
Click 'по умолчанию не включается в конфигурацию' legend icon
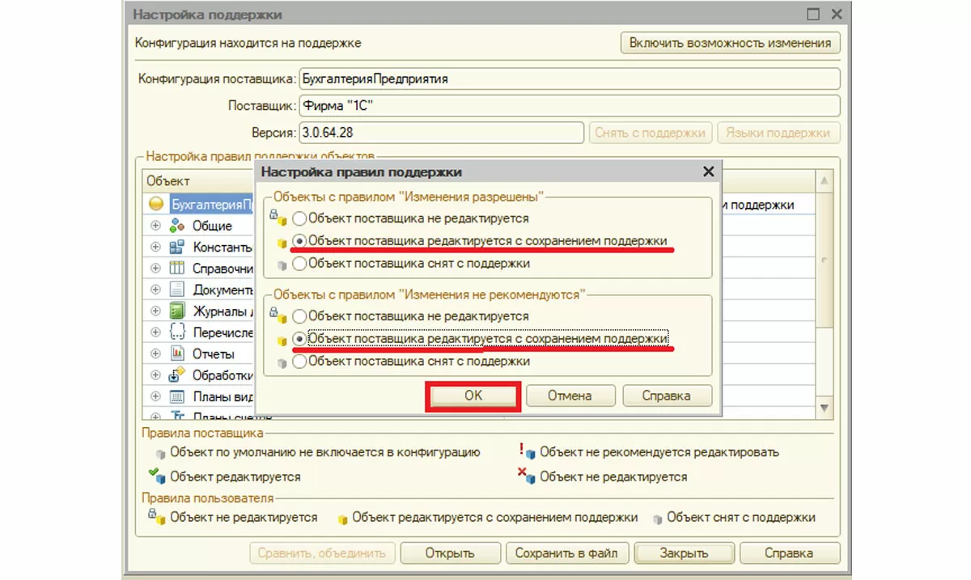pyautogui.click(x=160, y=454)
